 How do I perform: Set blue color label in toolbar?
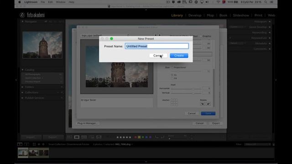coord(146,137)
